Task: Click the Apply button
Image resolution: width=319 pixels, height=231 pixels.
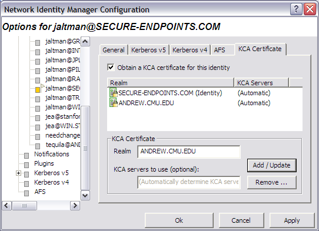Action: pos(292,220)
